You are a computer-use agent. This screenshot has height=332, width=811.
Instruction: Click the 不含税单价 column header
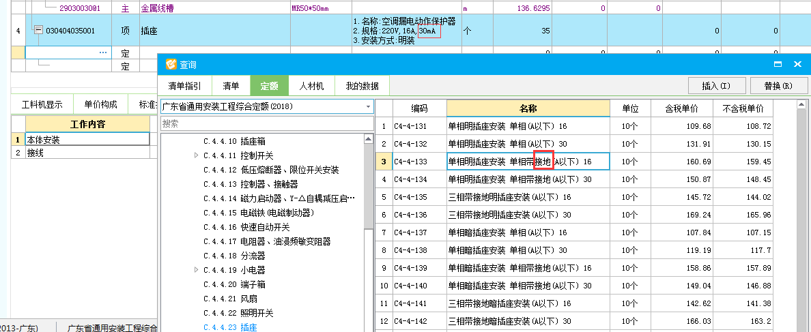pyautogui.click(x=743, y=109)
